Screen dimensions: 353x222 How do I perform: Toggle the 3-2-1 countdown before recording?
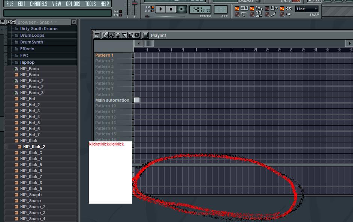coord(252,9)
